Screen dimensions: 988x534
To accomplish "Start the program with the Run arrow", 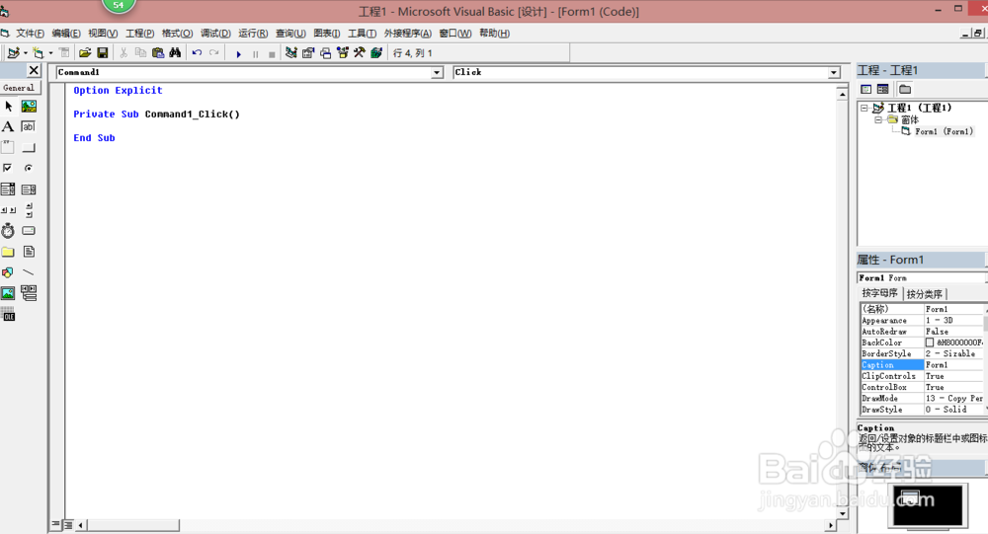I will tap(239, 53).
